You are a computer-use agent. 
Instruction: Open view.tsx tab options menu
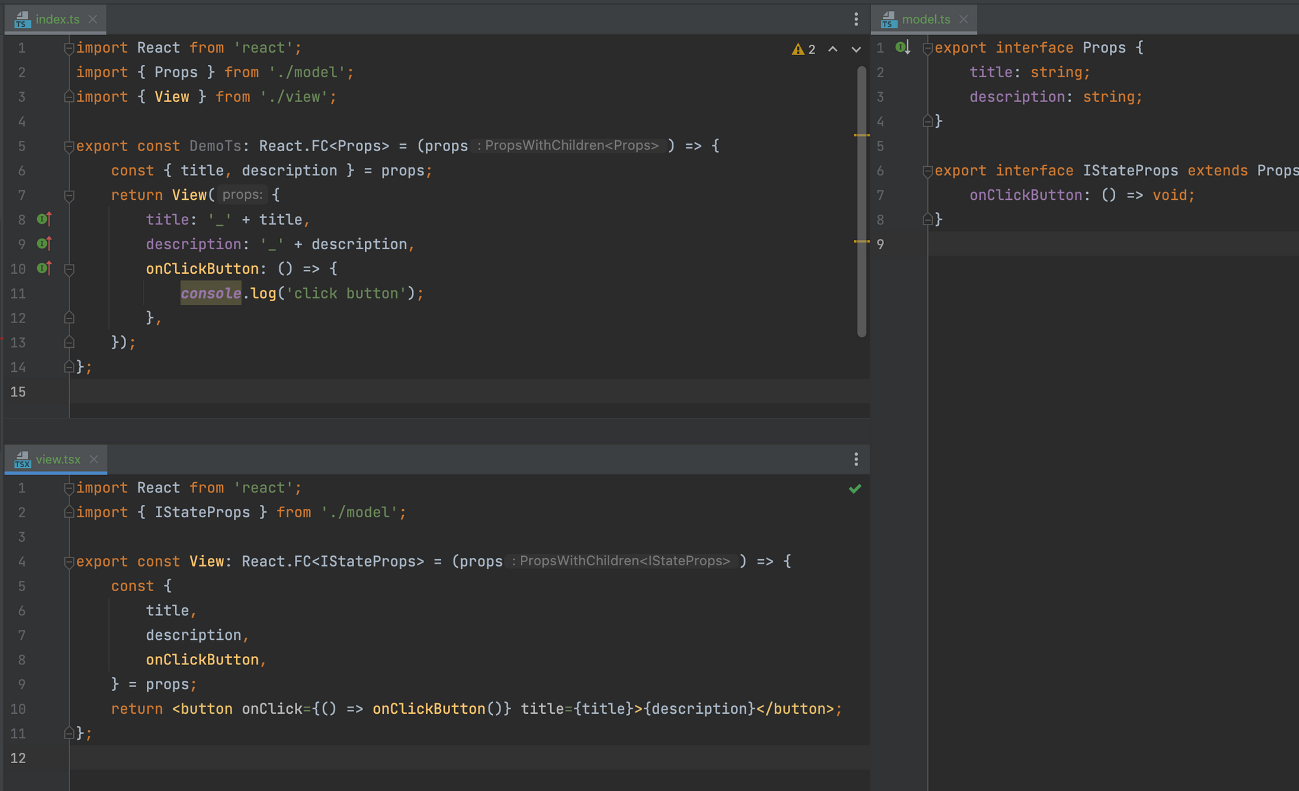(x=856, y=459)
